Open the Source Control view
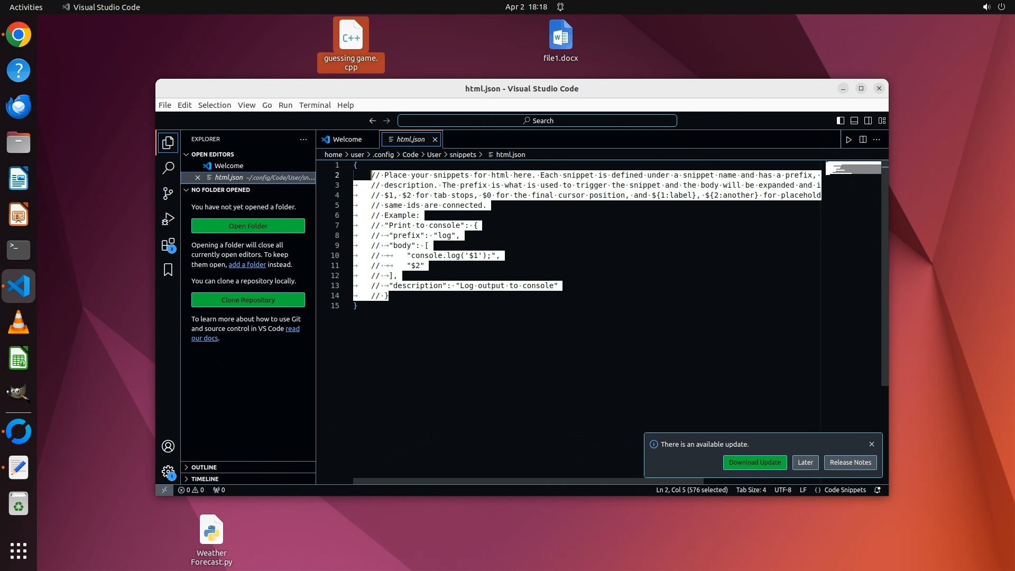 pos(168,194)
